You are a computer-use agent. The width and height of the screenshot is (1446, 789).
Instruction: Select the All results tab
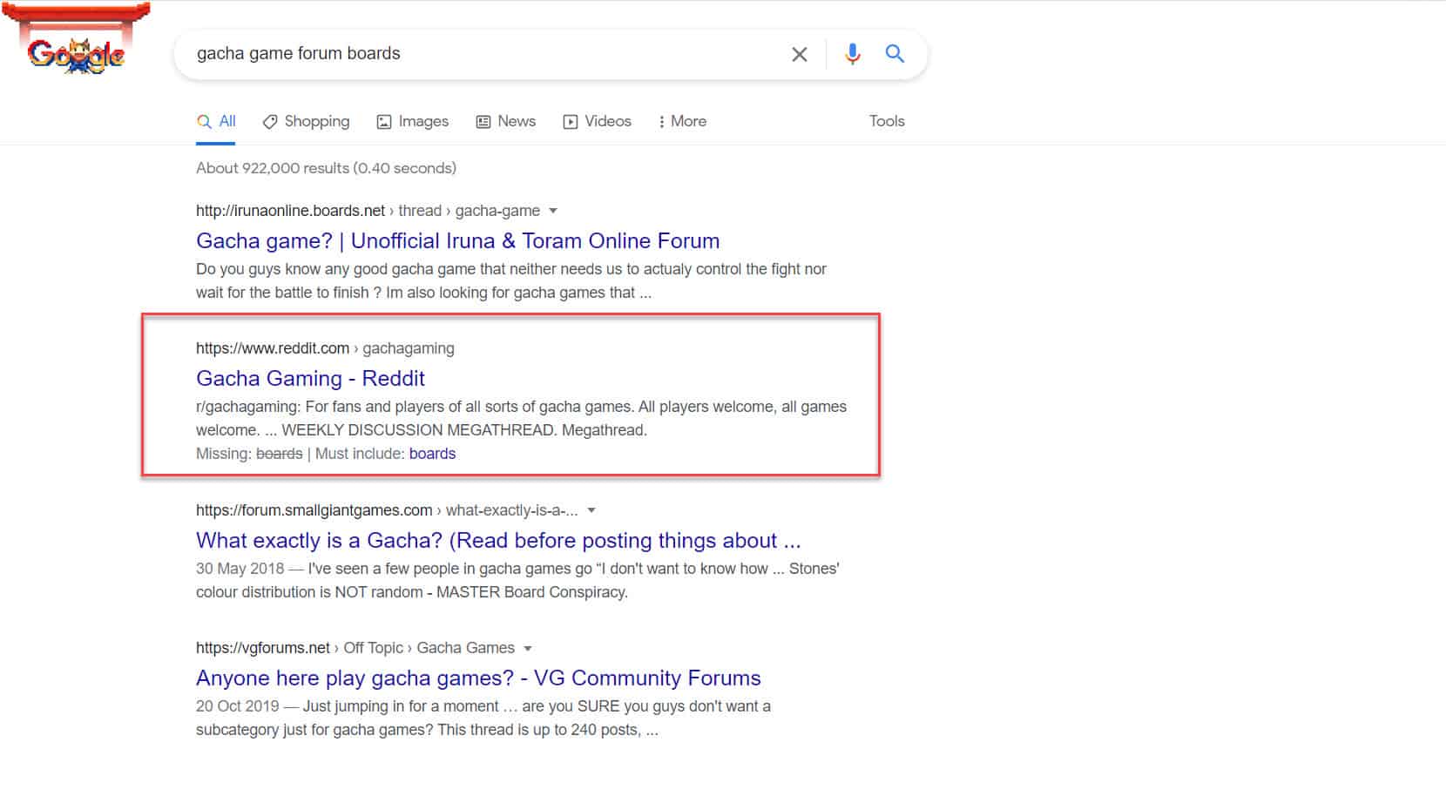(x=217, y=122)
